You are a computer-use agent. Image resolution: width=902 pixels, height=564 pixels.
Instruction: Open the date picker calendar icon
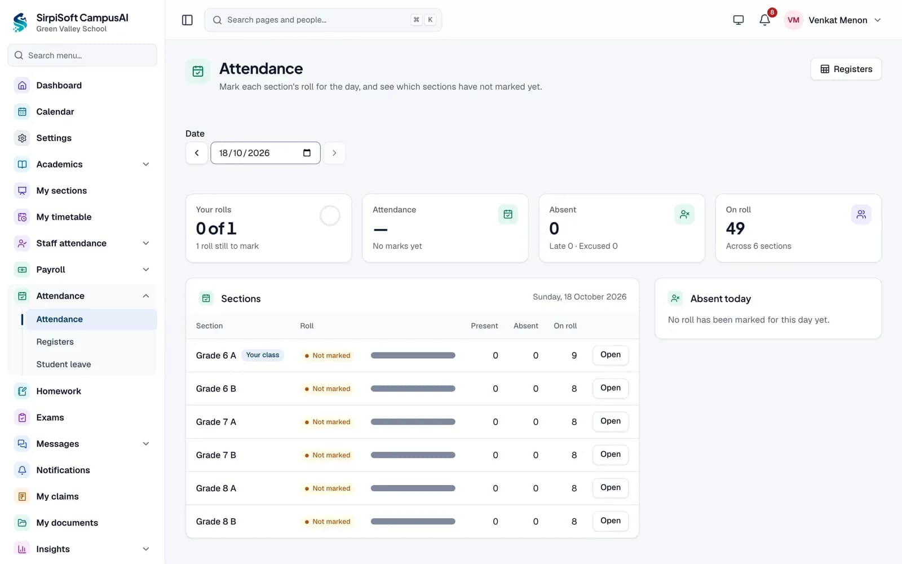[307, 153]
